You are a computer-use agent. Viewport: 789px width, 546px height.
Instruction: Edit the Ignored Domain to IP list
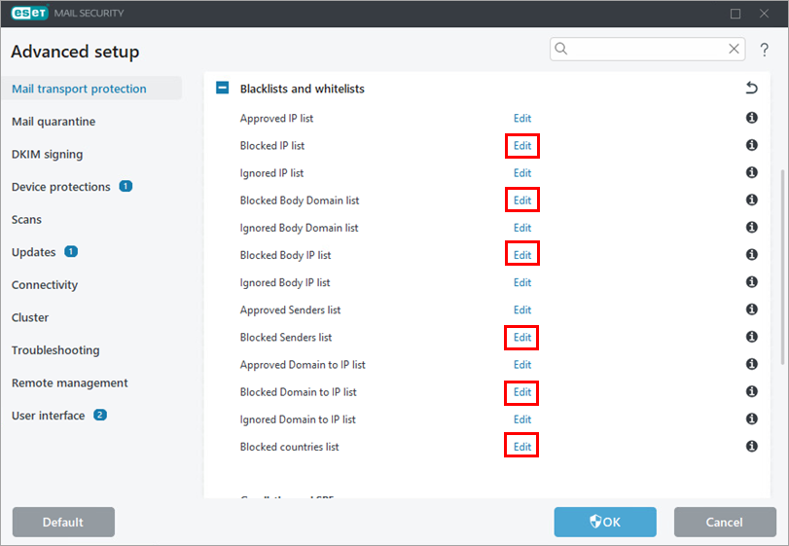522,419
